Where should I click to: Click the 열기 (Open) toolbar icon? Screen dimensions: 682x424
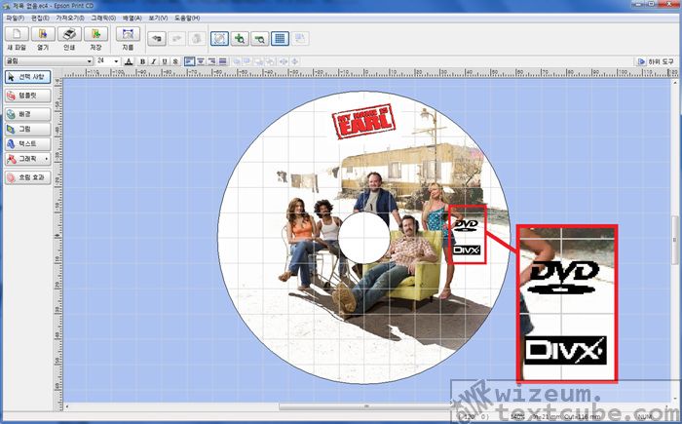click(x=43, y=34)
